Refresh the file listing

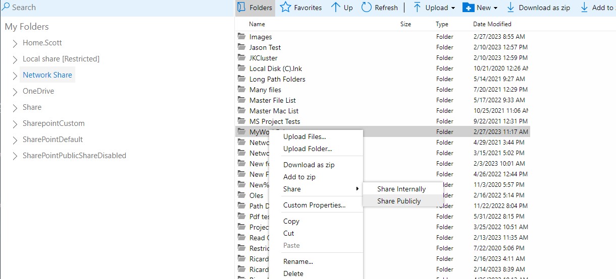coord(367,8)
